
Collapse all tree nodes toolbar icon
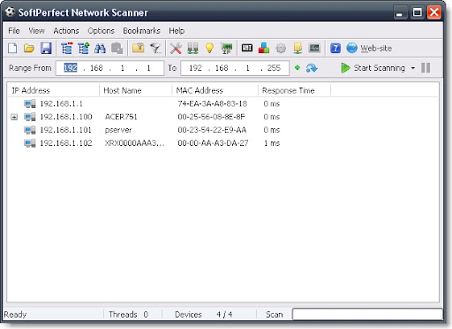[67, 48]
